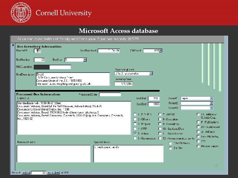Click the record count text after the navigation buttons
Viewport: 238px width, 178px height.
[x=65, y=173]
